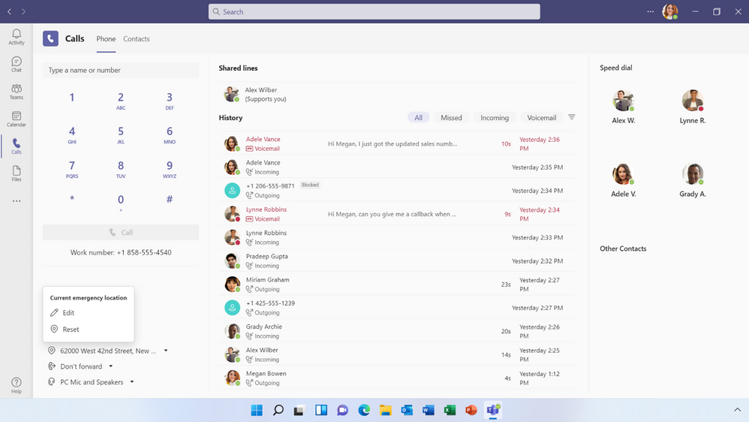
Task: Open Word from the taskbar
Action: tap(429, 410)
